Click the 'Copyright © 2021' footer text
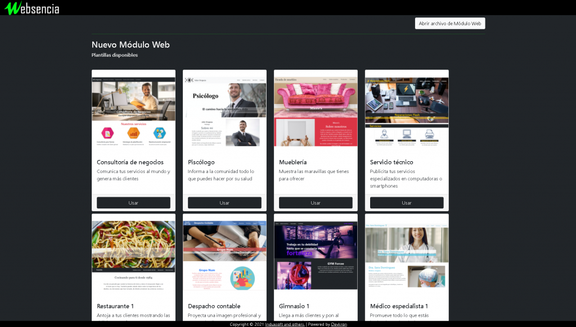 247,324
